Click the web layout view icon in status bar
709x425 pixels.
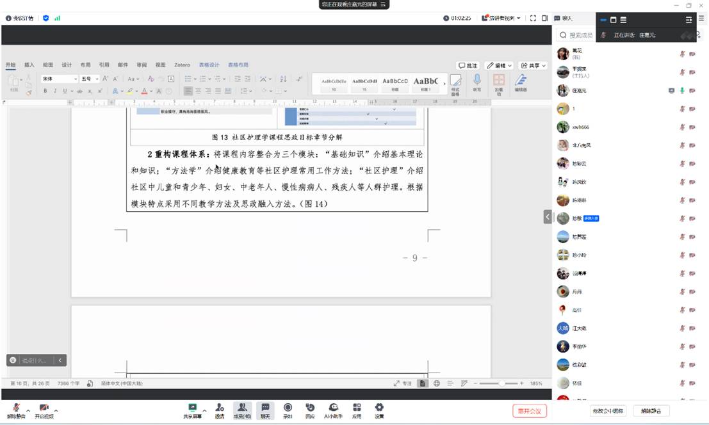click(x=436, y=383)
